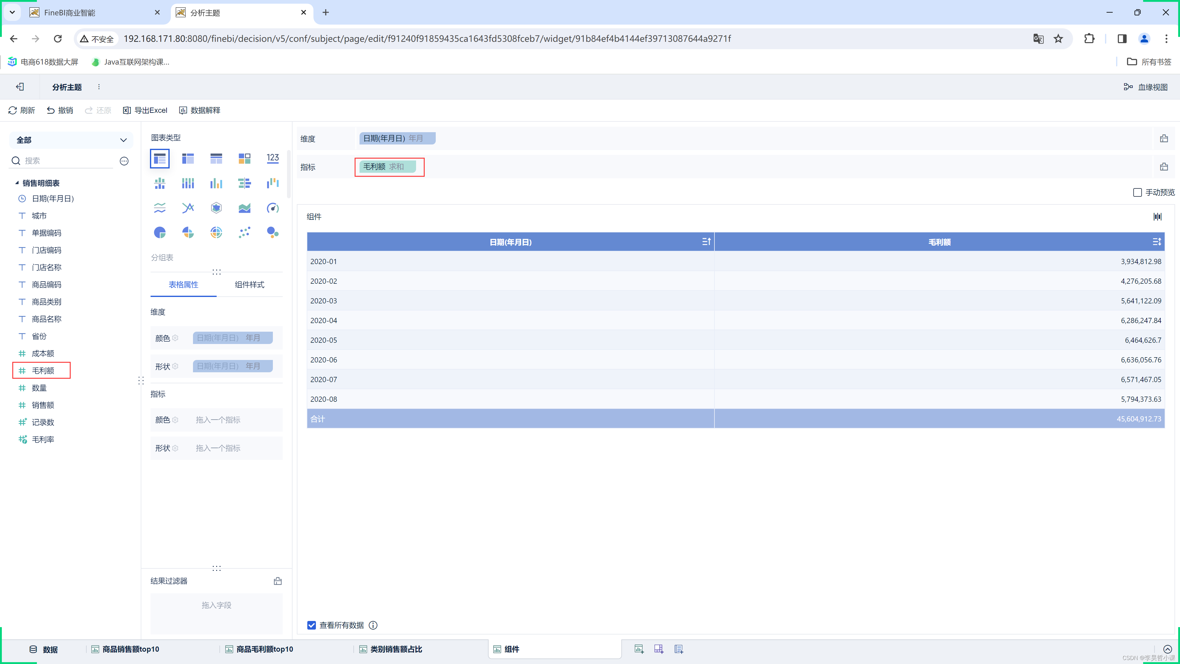Switch to the 表格属性 tab
This screenshot has width=1180, height=664.
[183, 285]
